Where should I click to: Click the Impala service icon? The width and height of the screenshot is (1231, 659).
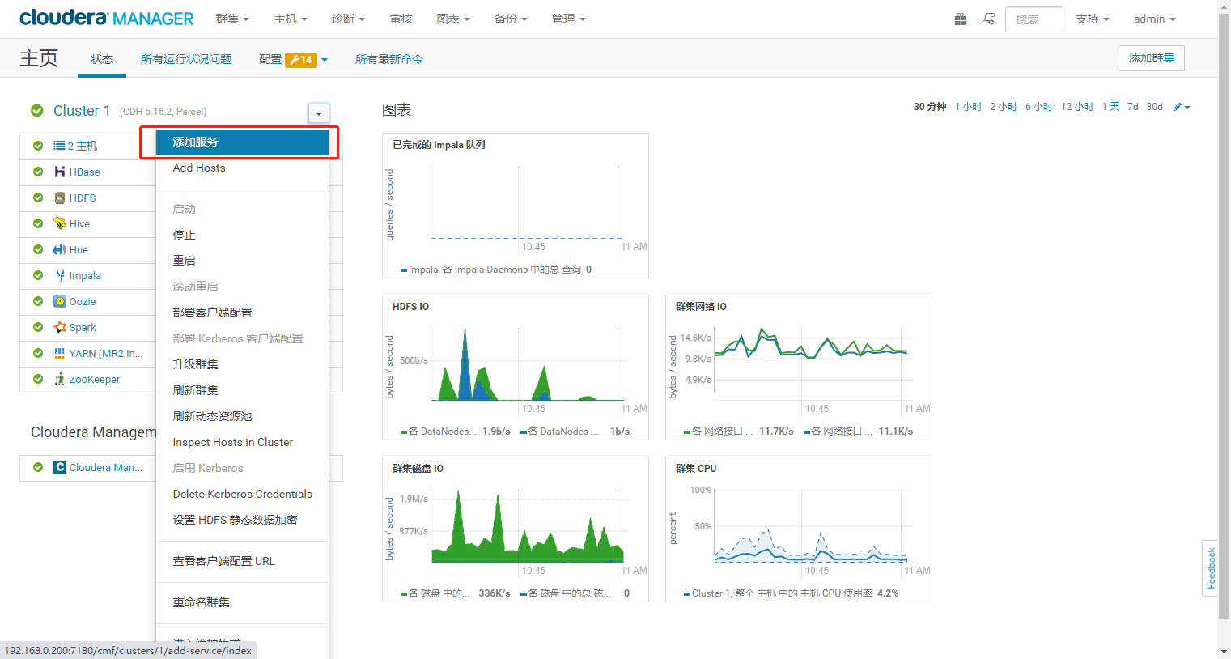click(60, 275)
